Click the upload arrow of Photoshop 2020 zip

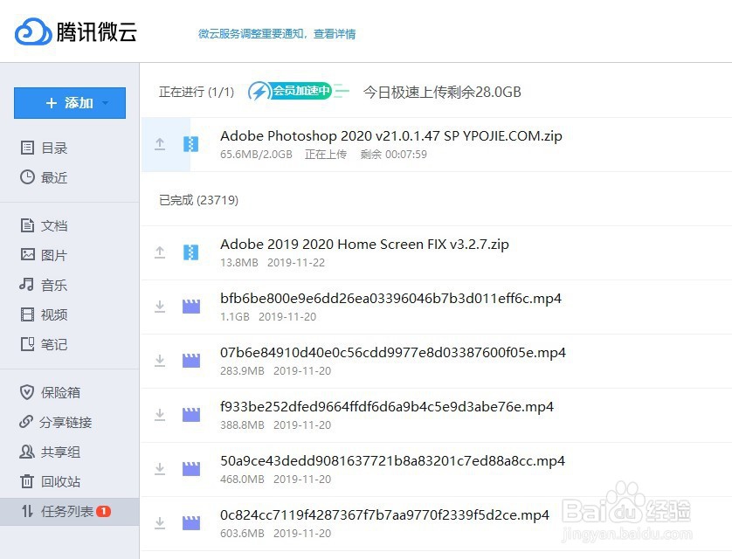[x=160, y=144]
